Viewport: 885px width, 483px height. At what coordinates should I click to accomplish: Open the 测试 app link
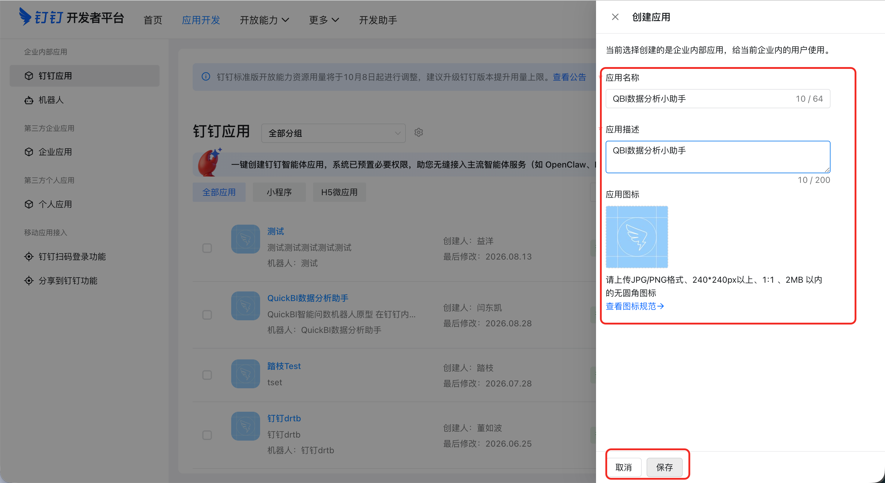coord(275,231)
